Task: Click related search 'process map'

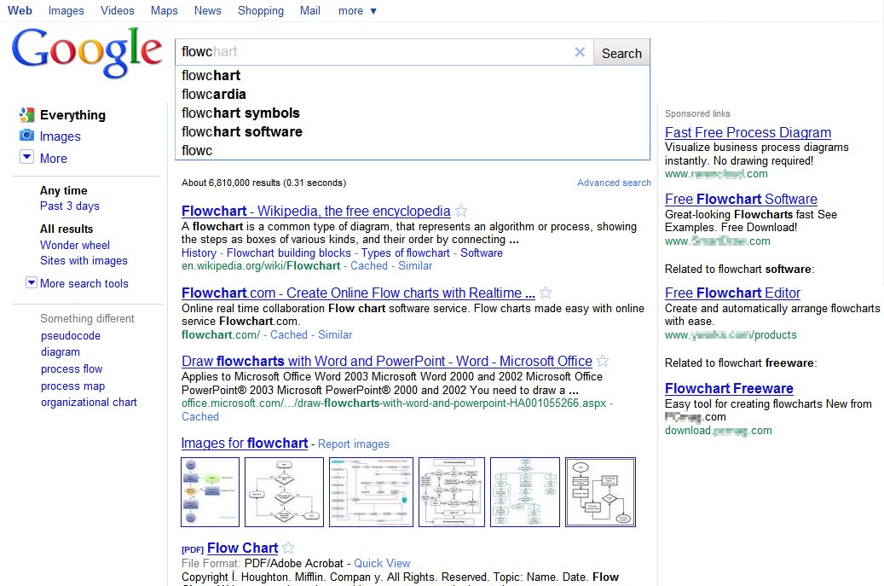Action: 72,386
